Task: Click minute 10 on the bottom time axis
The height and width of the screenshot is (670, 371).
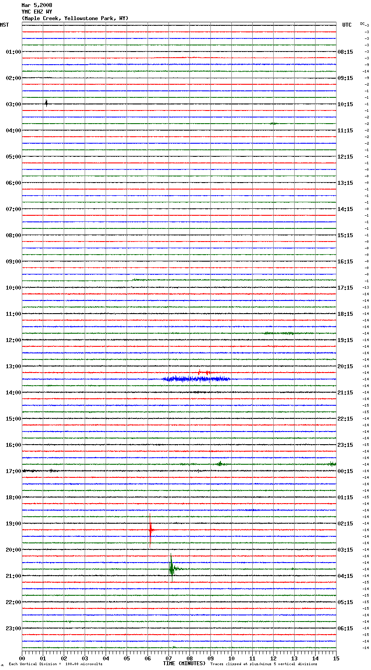Action: 231,658
